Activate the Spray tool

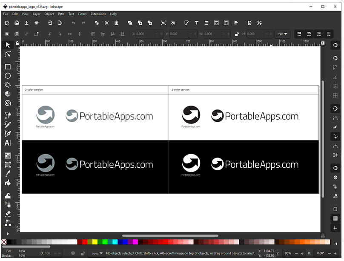[8, 205]
